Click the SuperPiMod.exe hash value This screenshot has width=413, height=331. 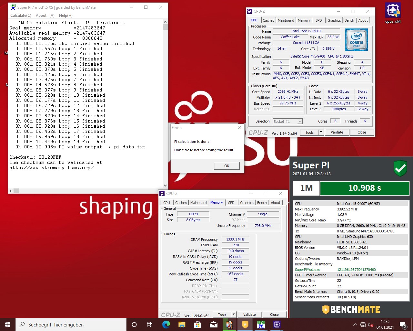[x=356, y=270]
